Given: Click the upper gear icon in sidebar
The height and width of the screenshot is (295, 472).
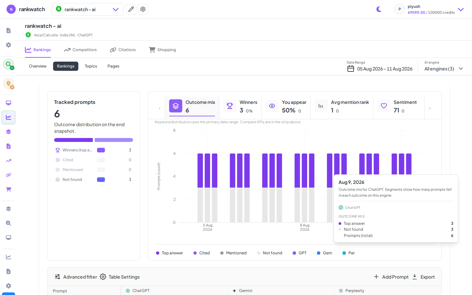Looking at the screenshot, I should (9, 45).
